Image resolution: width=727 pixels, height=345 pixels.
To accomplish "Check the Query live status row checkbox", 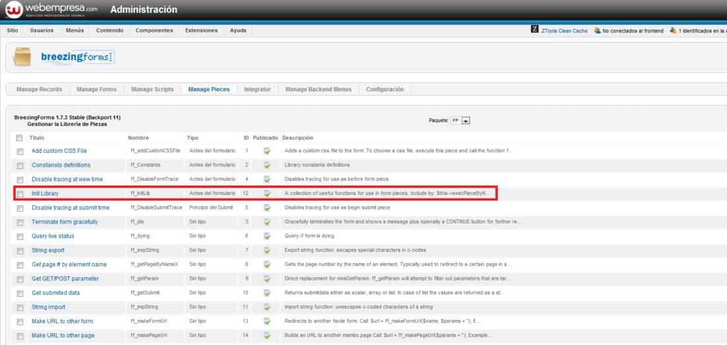I will [x=20, y=236].
